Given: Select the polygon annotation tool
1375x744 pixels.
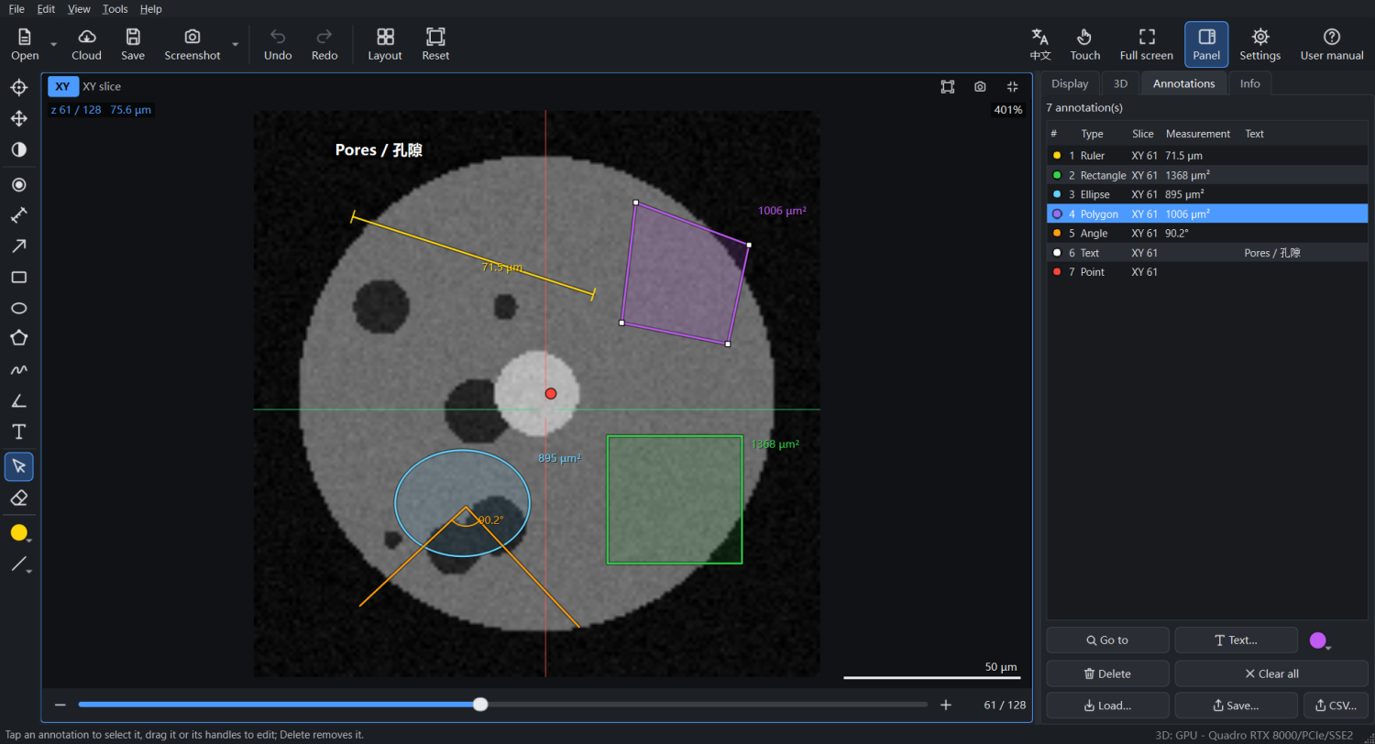Looking at the screenshot, I should coord(18,338).
